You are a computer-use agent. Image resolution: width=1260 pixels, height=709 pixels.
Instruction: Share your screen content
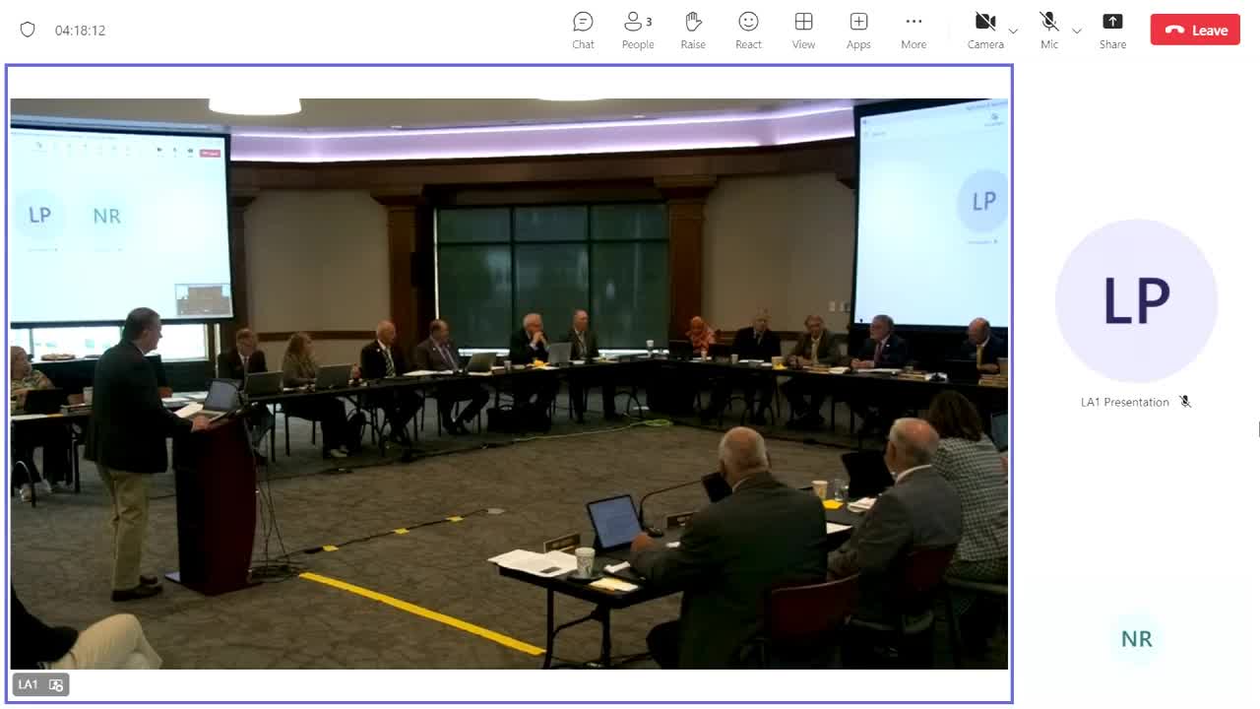tap(1112, 31)
